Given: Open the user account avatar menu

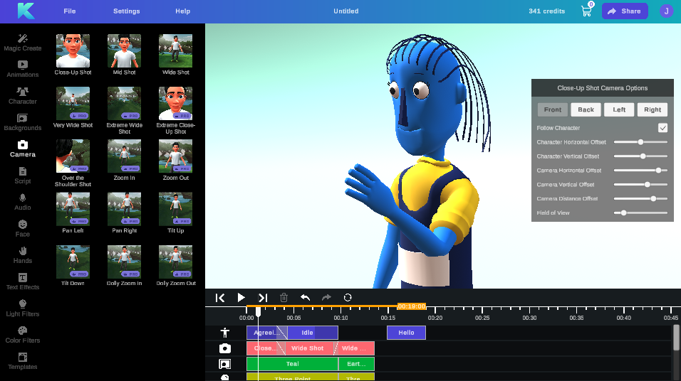Looking at the screenshot, I should [665, 11].
